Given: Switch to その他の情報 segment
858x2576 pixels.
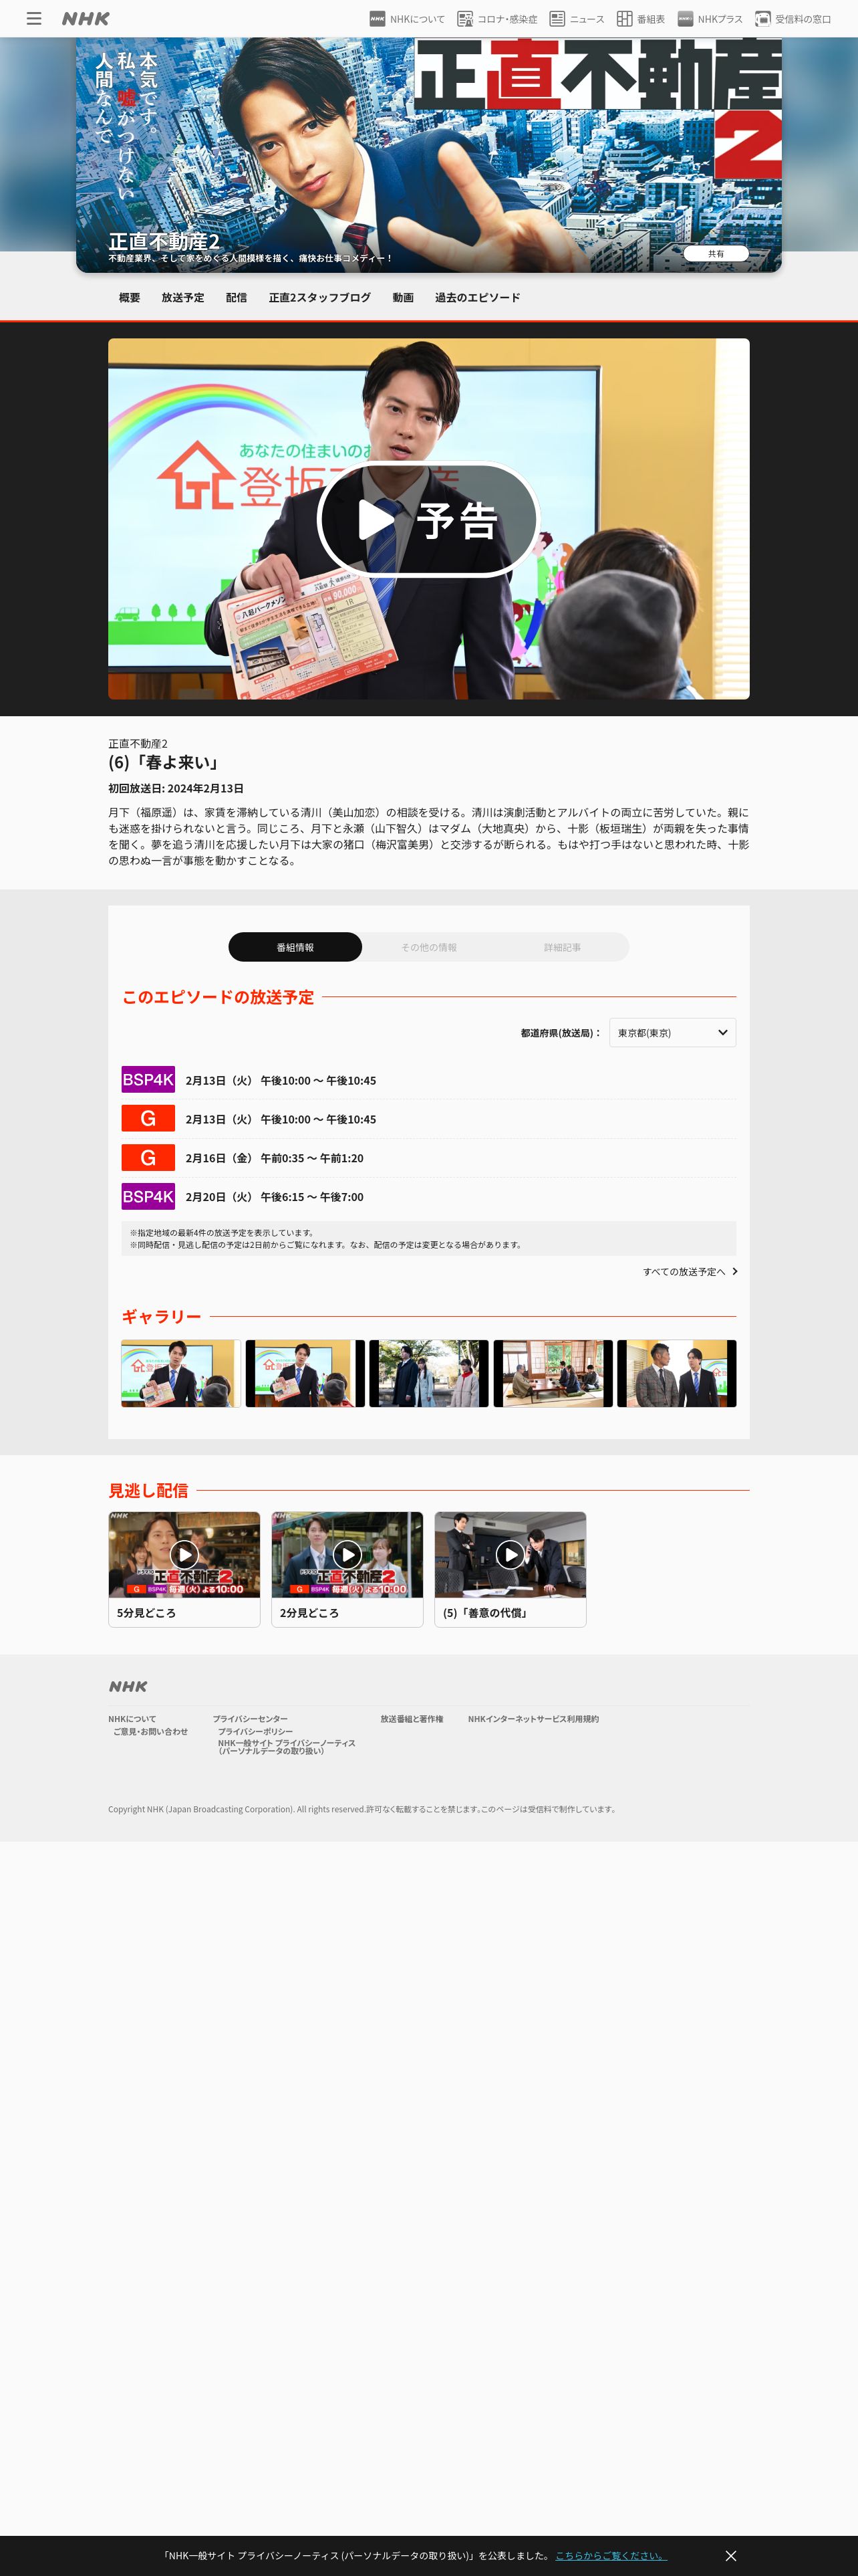Looking at the screenshot, I should coord(428,947).
